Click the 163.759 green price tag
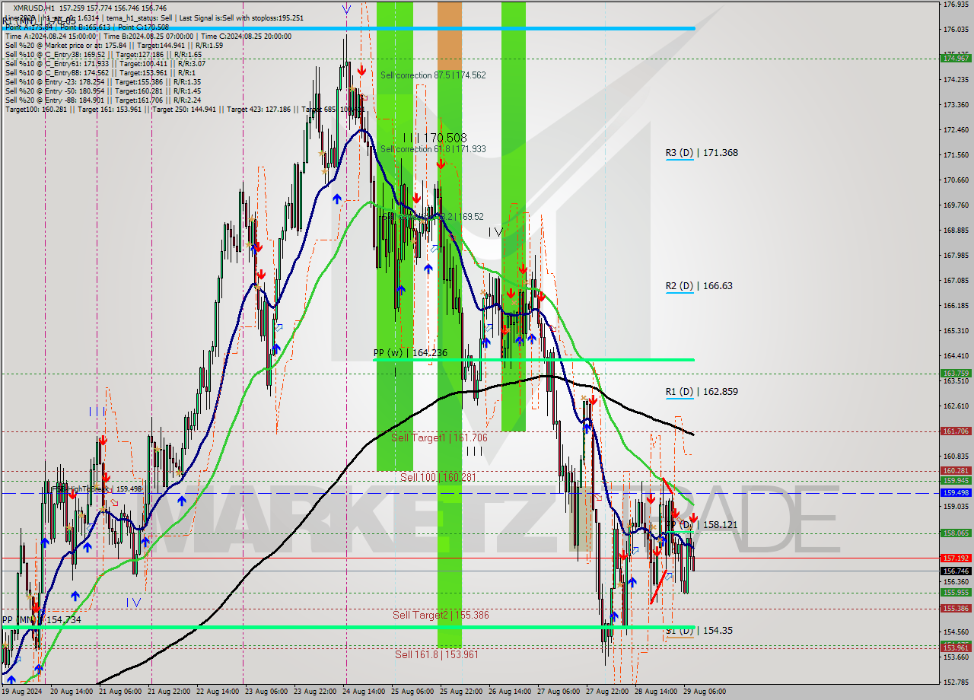 pos(956,374)
